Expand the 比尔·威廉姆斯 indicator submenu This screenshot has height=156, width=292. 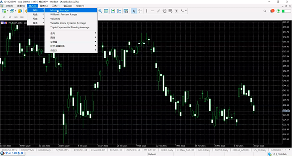(71, 46)
